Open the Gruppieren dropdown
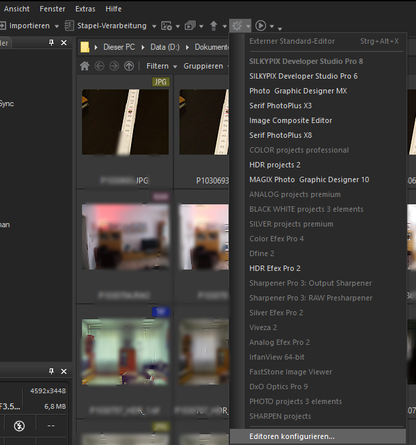Screen dimensions: 416x445 tap(207, 66)
